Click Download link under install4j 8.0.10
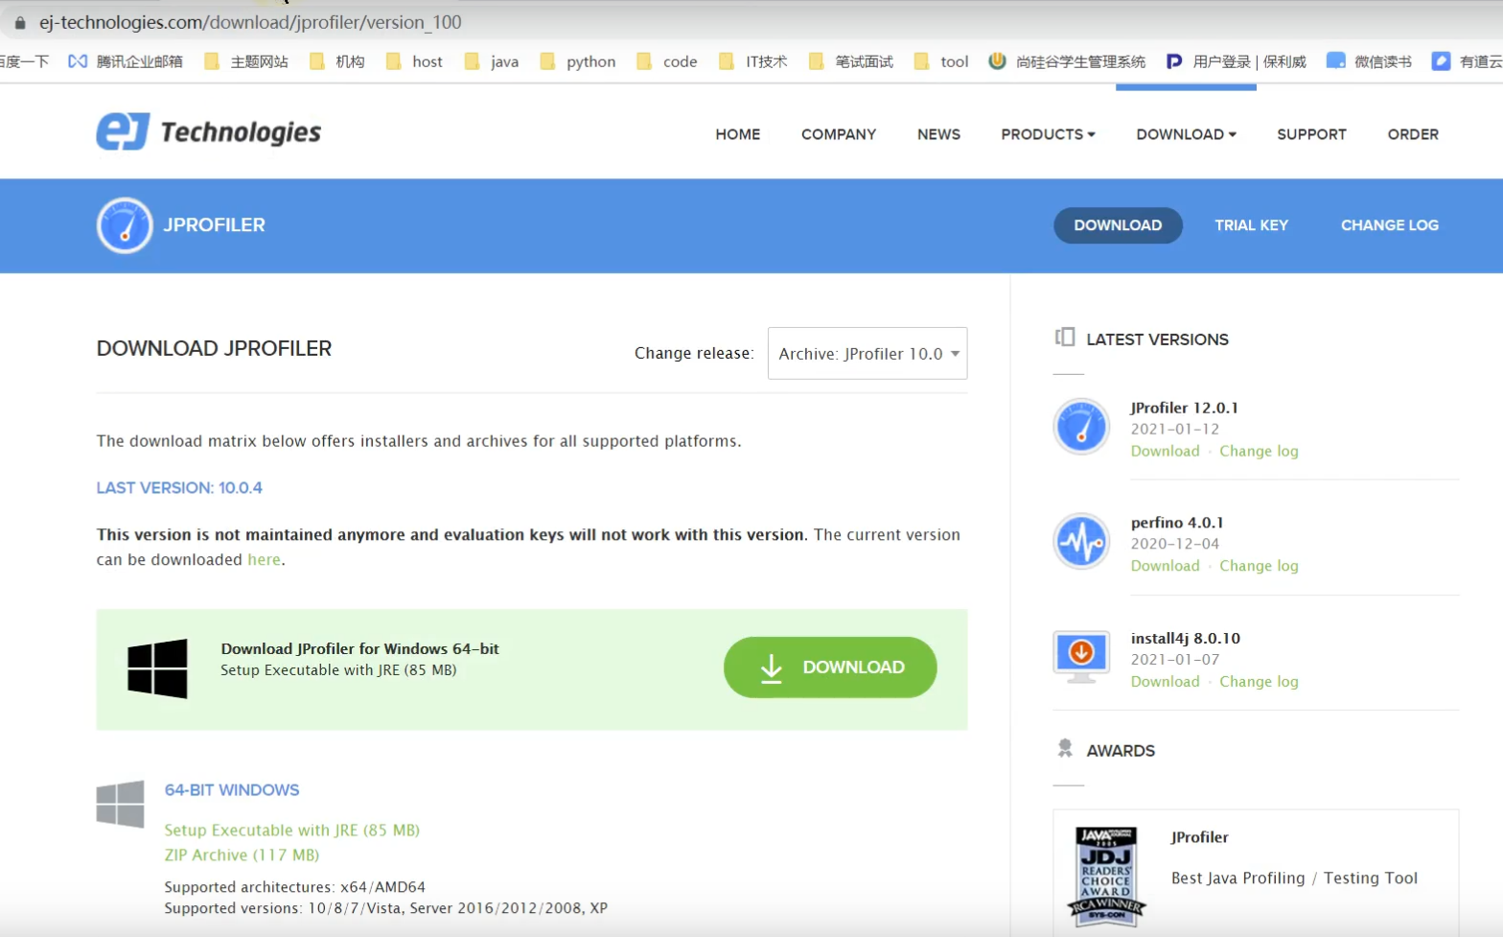1503x937 pixels. [1165, 682]
